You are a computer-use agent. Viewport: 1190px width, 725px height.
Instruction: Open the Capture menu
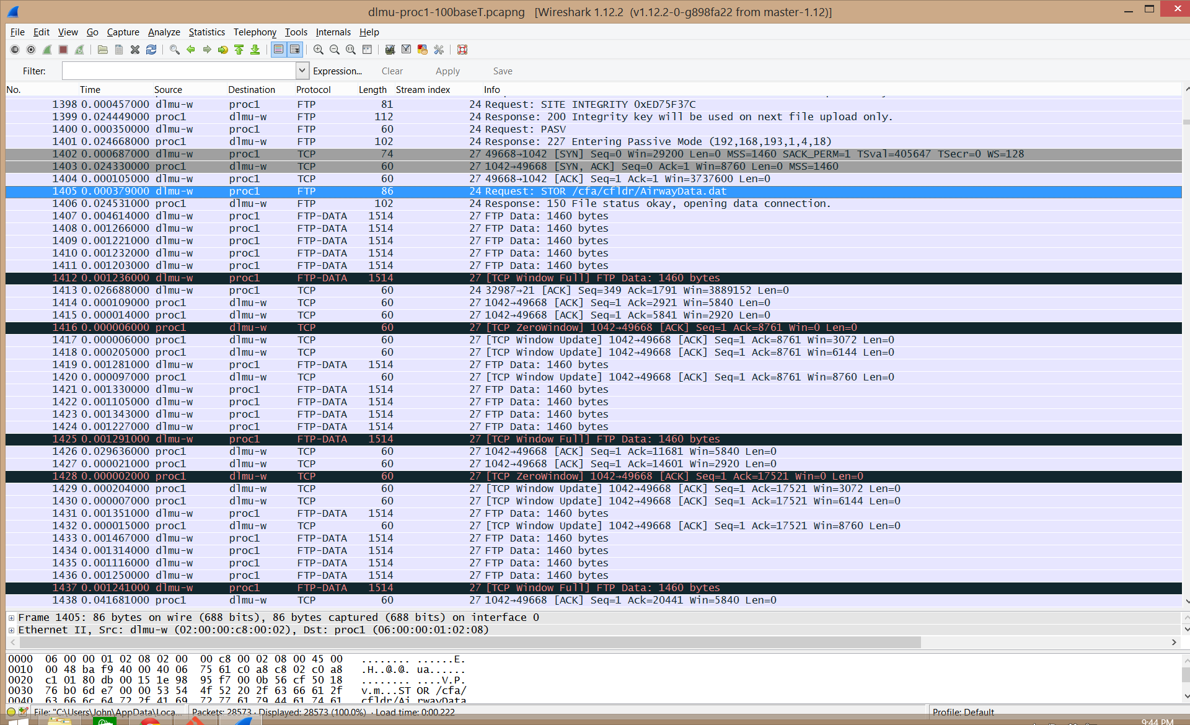(123, 32)
